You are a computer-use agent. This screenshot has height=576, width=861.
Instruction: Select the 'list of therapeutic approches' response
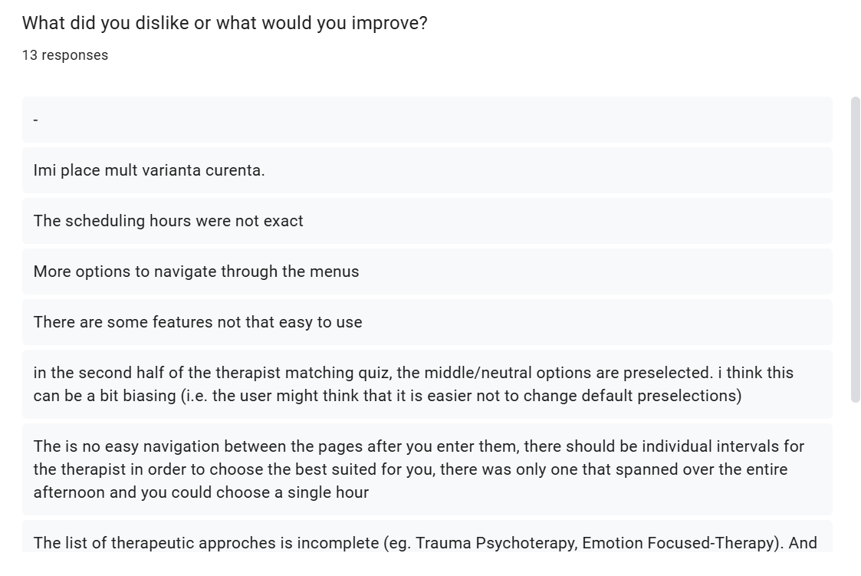426,544
